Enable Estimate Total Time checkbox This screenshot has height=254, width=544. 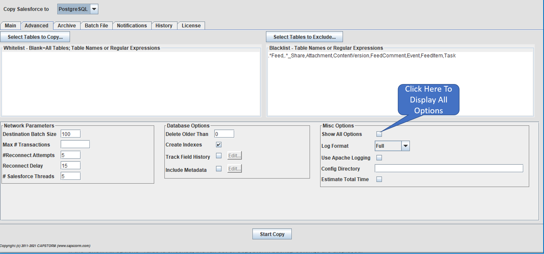pos(379,179)
